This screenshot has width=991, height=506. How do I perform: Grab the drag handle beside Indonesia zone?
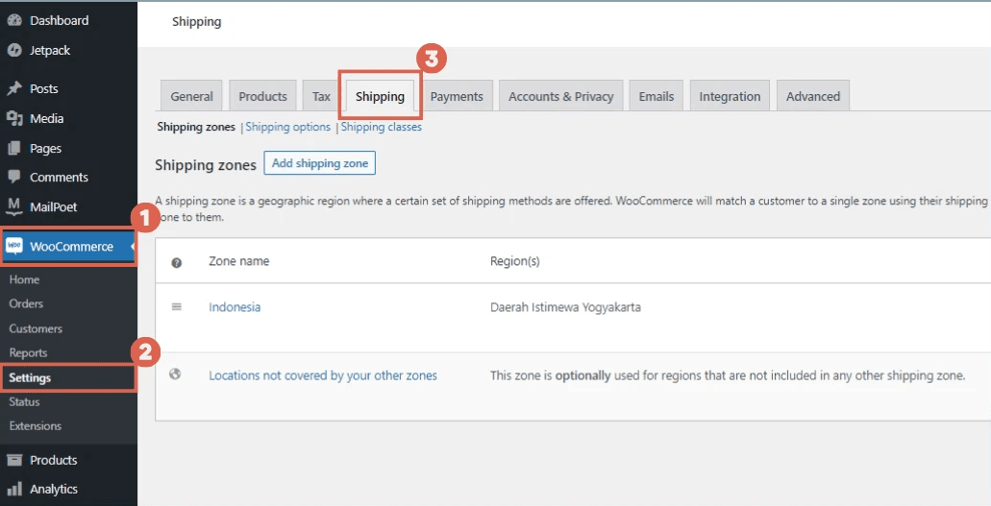pos(176,307)
